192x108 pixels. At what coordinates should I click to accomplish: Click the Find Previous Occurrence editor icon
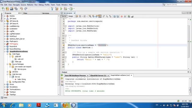coord(93,16)
